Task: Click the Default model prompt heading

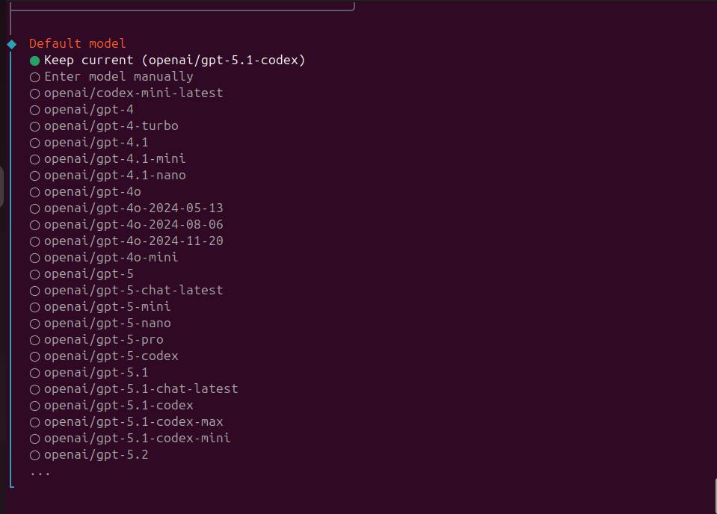Action: click(x=77, y=44)
